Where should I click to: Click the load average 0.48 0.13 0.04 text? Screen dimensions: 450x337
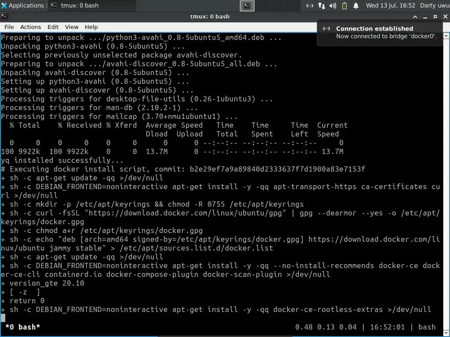[x=326, y=327]
